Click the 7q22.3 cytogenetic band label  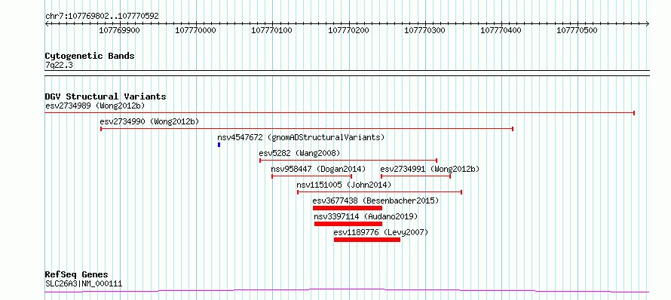click(58, 65)
